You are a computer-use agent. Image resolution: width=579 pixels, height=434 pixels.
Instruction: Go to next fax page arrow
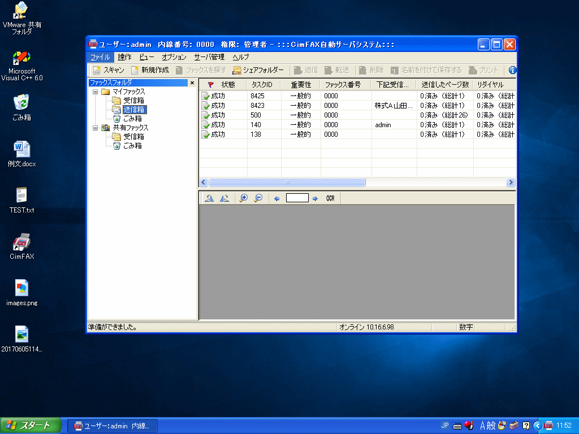pos(315,198)
